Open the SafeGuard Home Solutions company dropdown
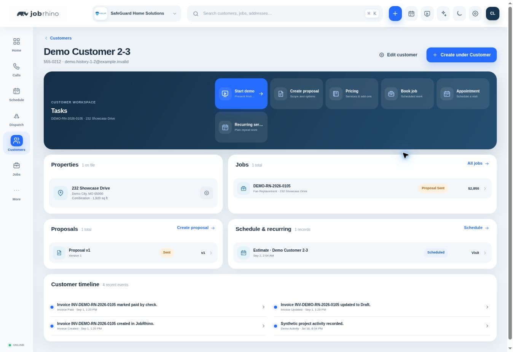The width and height of the screenshot is (513, 352). 137,14
